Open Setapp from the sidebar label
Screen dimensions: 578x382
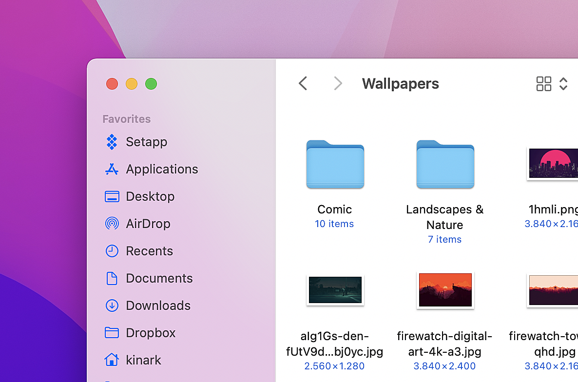point(146,142)
